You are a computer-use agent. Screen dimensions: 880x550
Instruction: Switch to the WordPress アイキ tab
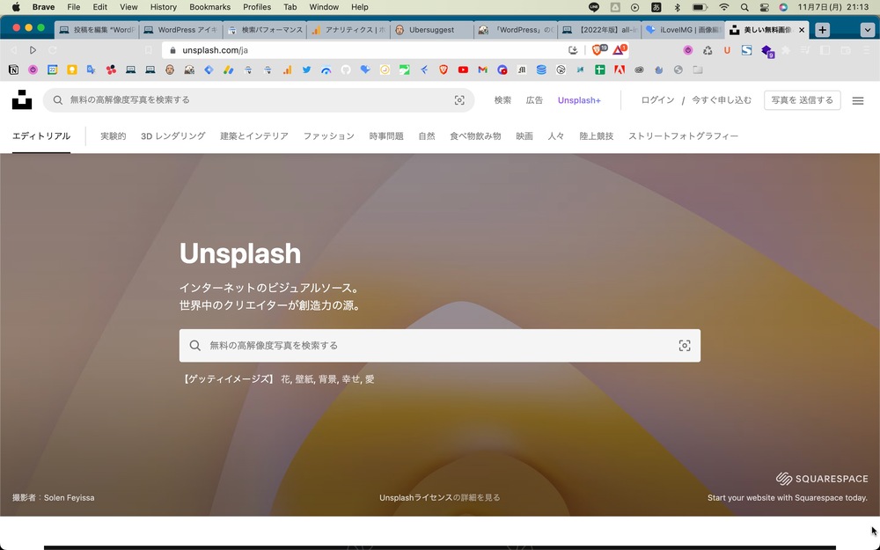(180, 30)
